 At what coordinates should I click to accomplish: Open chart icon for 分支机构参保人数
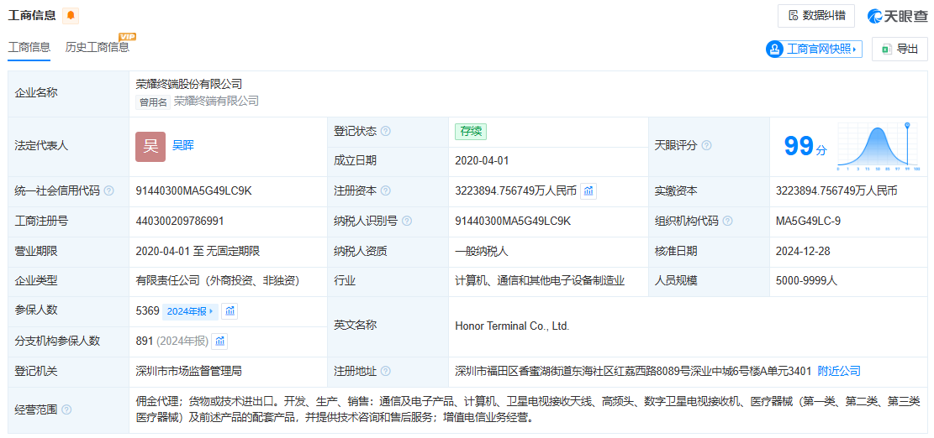pos(219,341)
